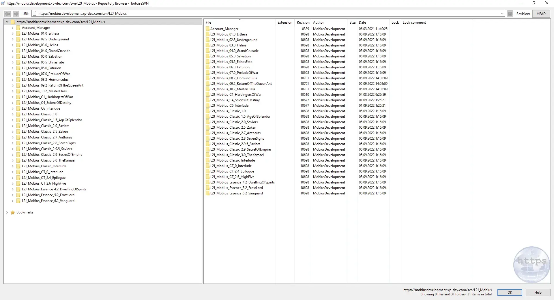
Task: Select L2J_Mobius_02.5_Underground in the tree
Action: point(45,39)
